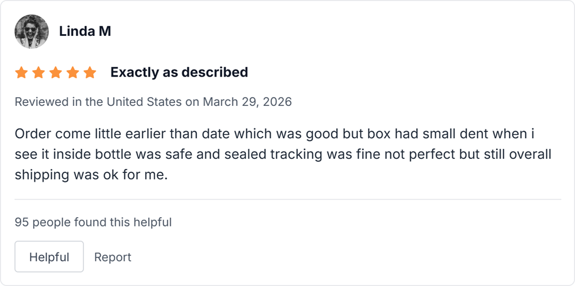Open reviewer name Linda M
Image resolution: width=575 pixels, height=286 pixels.
(x=85, y=32)
